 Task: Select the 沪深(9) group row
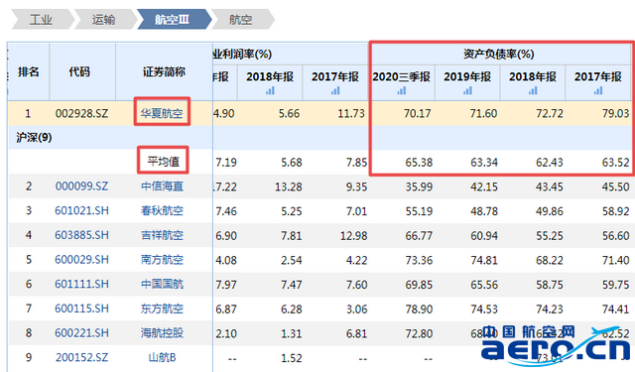pyautogui.click(x=34, y=138)
